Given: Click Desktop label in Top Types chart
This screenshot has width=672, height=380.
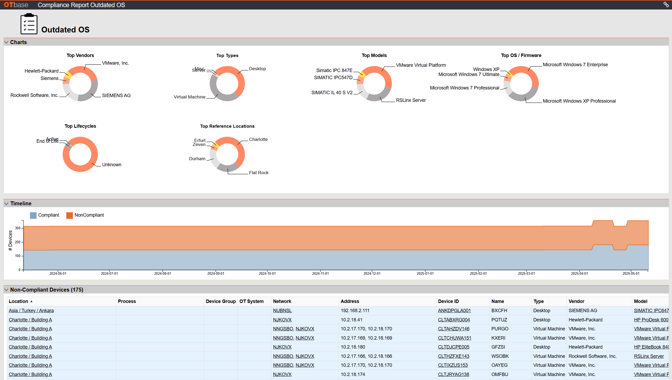Looking at the screenshot, I should [257, 69].
